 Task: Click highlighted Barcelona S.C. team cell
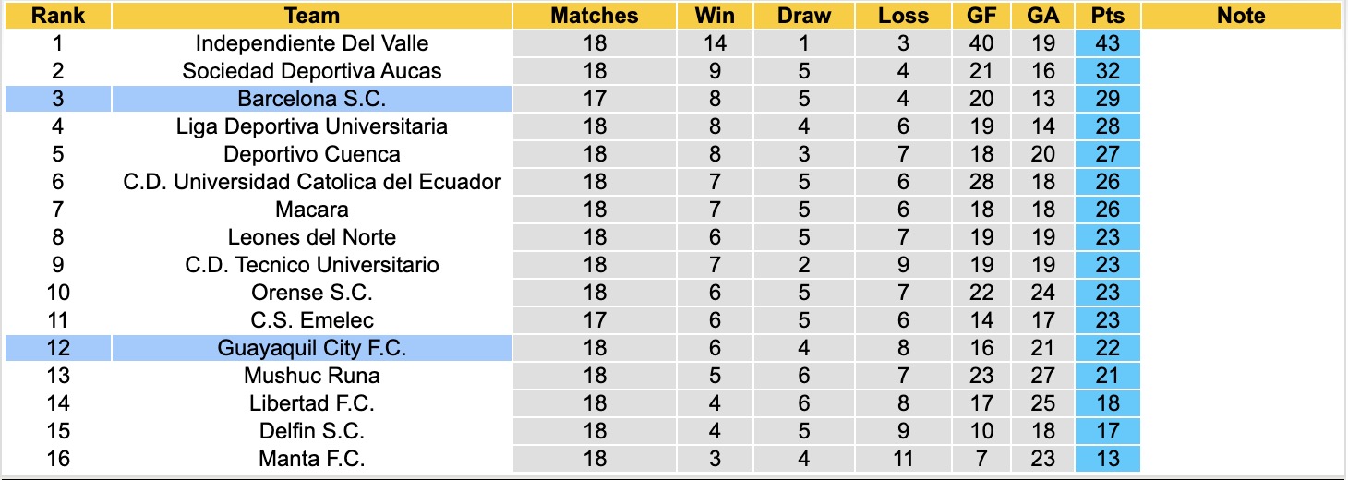point(312,99)
